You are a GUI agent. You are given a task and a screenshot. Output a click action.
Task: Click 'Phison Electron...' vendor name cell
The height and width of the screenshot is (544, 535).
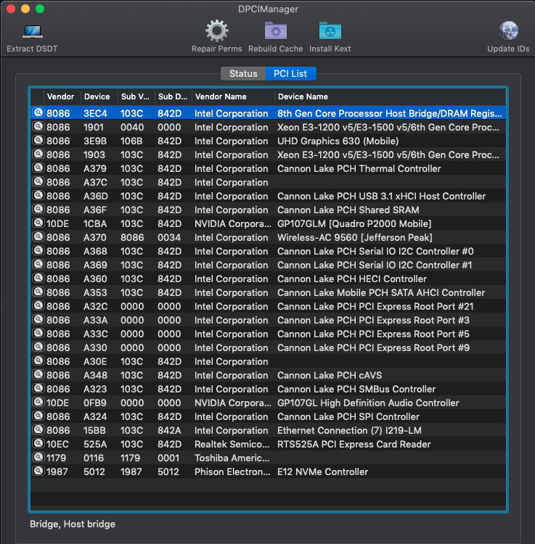click(x=232, y=472)
